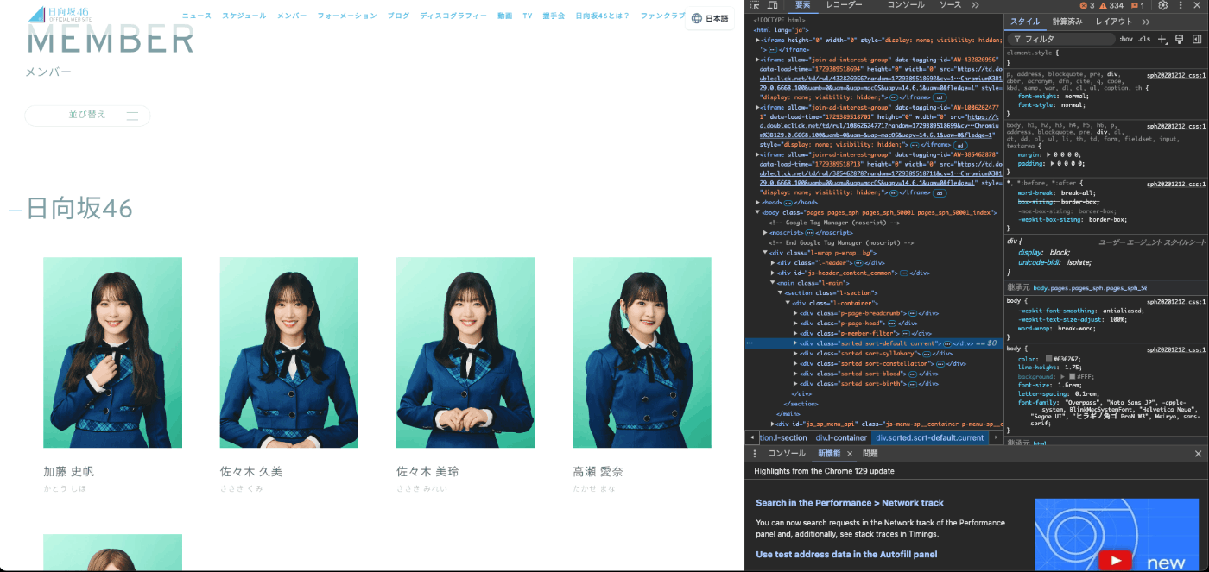Open the 並び替え sort menu
The height and width of the screenshot is (572, 1209).
87,116
